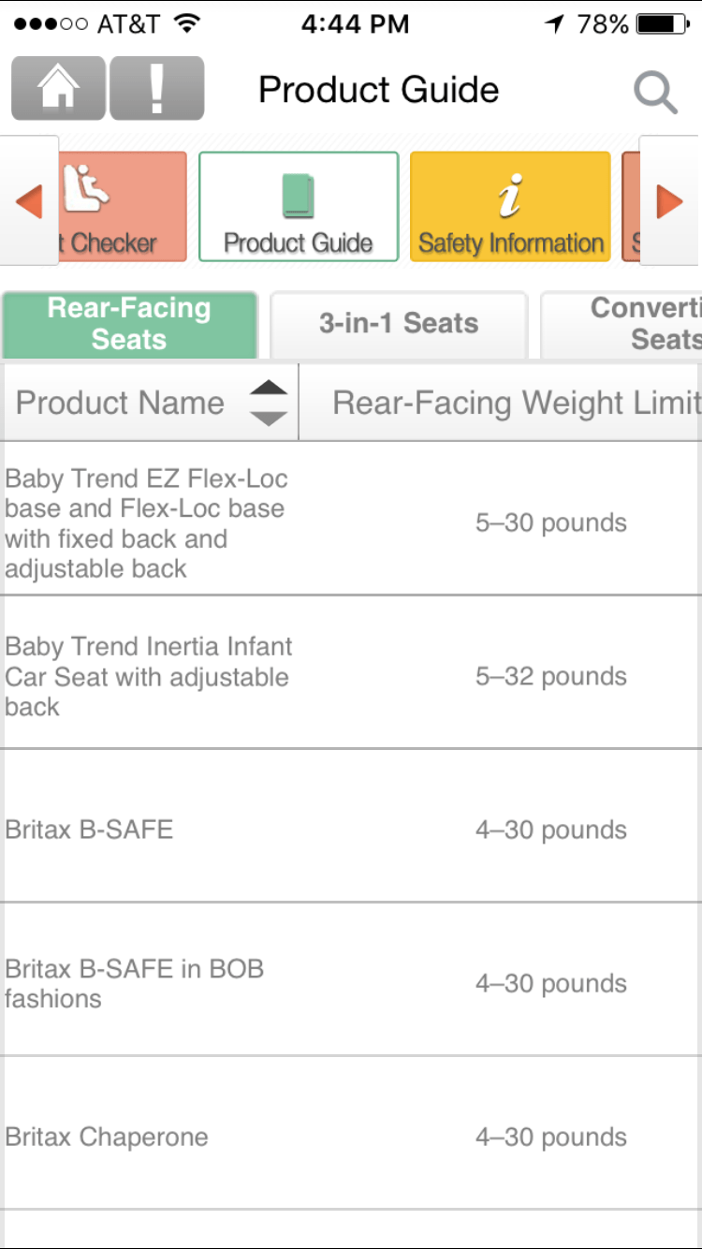Tap the left red arrow to scroll categories
The image size is (702, 1249).
pos(28,199)
